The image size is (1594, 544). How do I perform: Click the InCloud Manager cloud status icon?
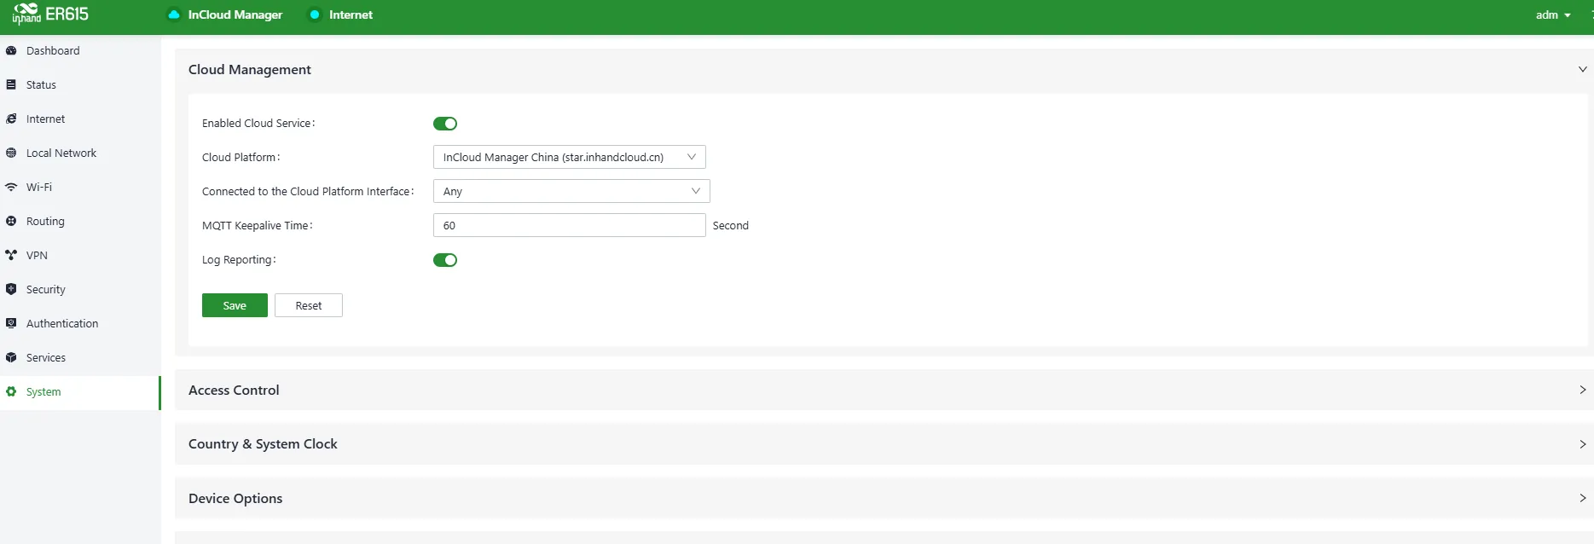pos(174,14)
